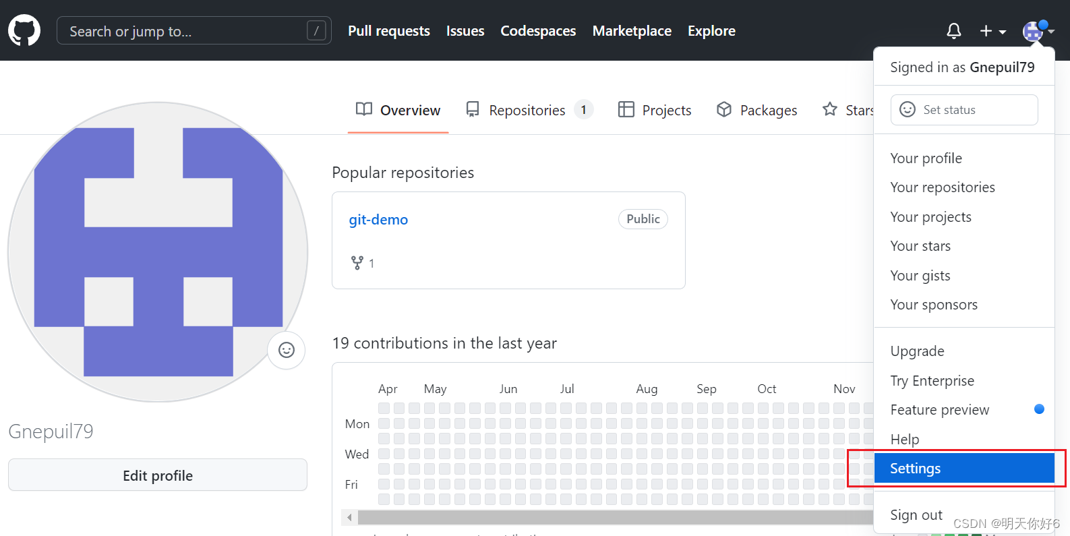Viewport: 1070px width, 536px height.
Task: Switch to the Packages tab
Action: (756, 110)
